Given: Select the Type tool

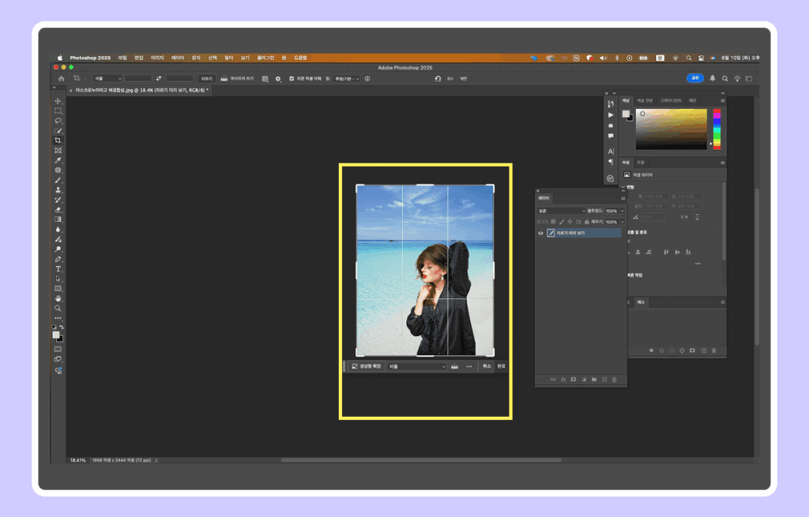Looking at the screenshot, I should tap(58, 269).
